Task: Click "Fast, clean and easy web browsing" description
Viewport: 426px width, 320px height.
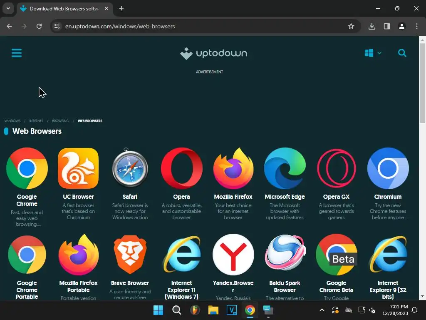Action: [27, 218]
